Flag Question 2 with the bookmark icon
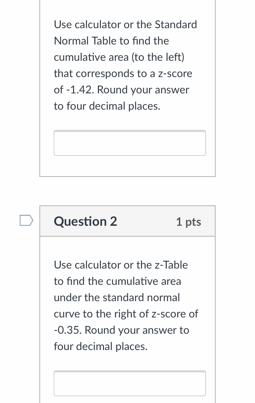 tap(26, 221)
